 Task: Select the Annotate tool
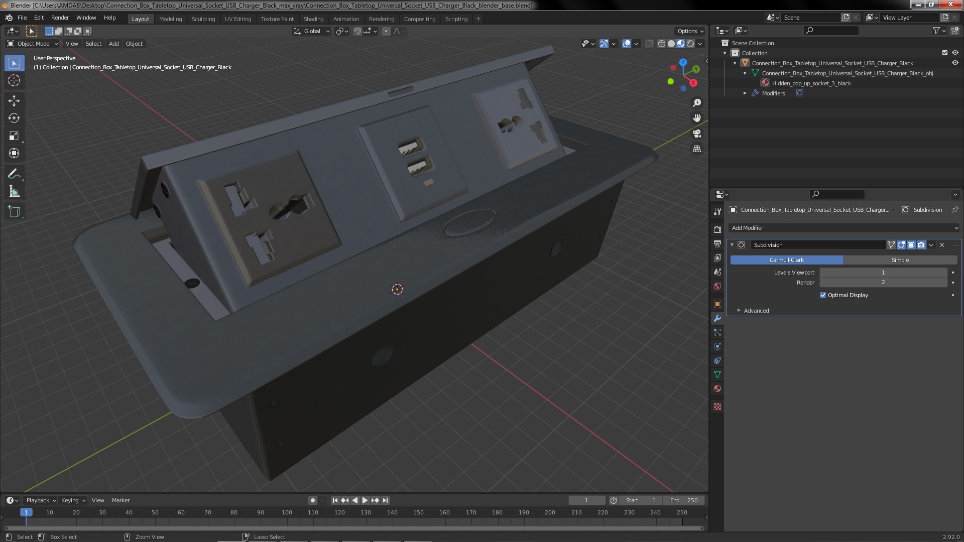click(x=14, y=174)
